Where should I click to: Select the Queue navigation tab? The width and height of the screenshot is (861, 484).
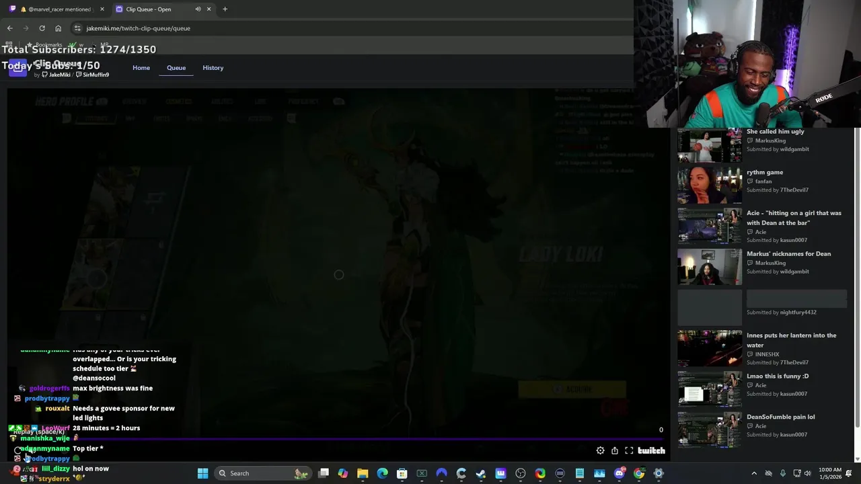coord(176,68)
